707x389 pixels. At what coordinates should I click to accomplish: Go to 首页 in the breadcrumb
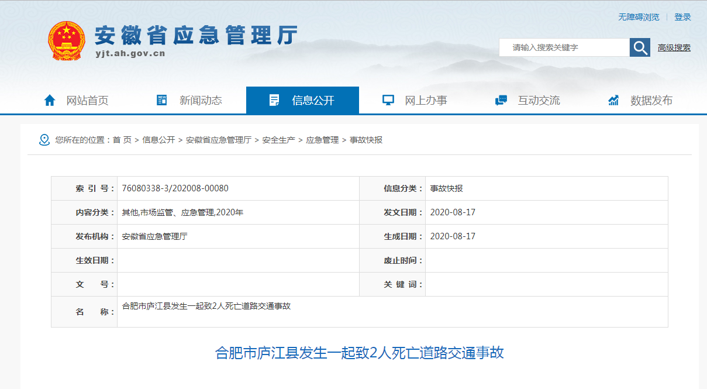click(x=122, y=140)
